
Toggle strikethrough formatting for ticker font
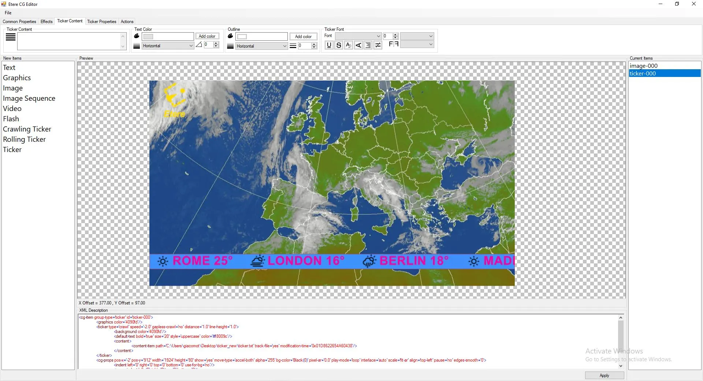click(339, 45)
